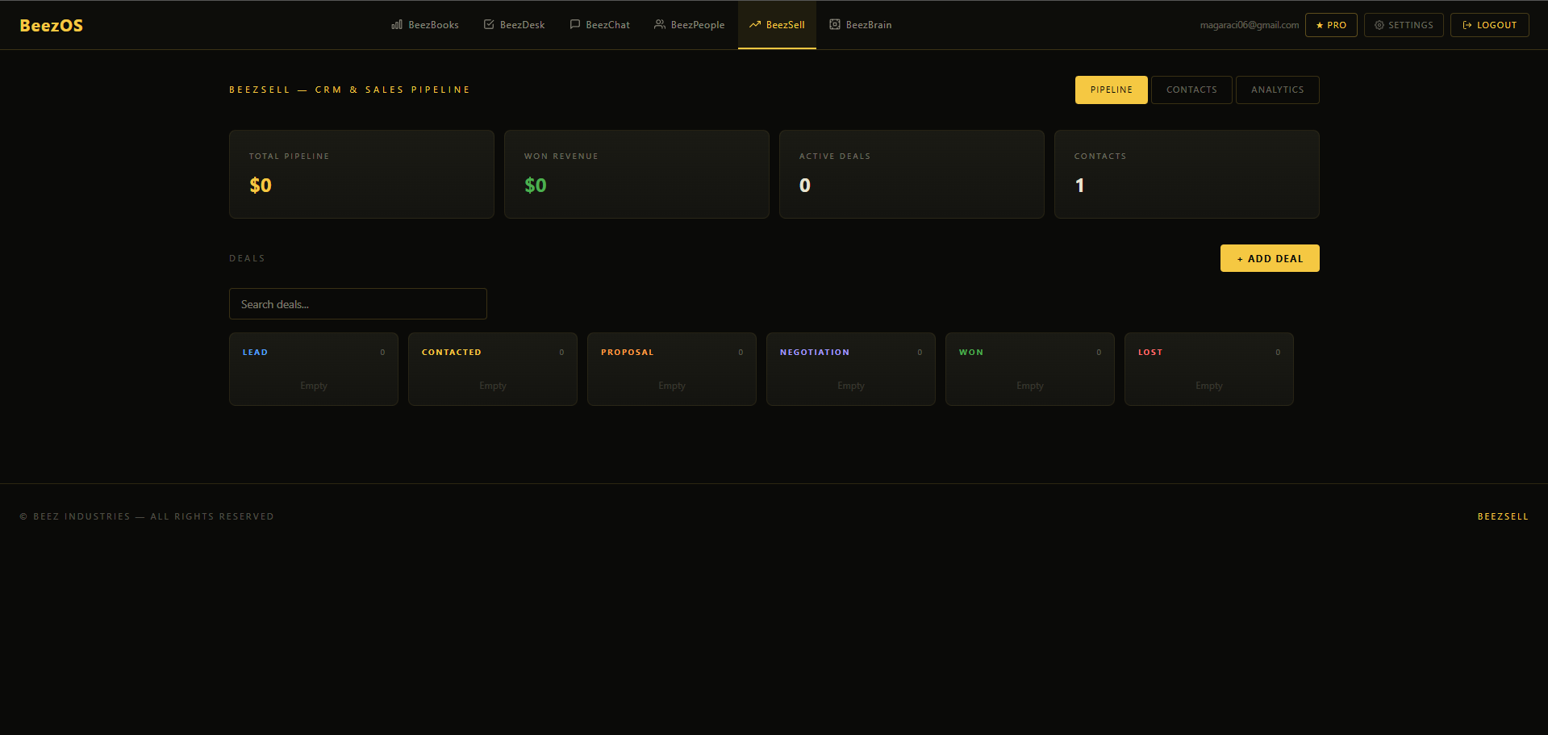Viewport: 1548px width, 735px height.
Task: Click the Add Deal button
Action: click(x=1270, y=258)
